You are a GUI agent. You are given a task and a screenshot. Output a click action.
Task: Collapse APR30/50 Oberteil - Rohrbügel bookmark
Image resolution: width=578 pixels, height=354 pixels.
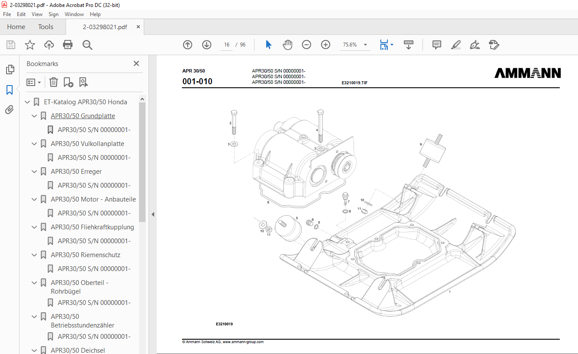[x=34, y=283]
